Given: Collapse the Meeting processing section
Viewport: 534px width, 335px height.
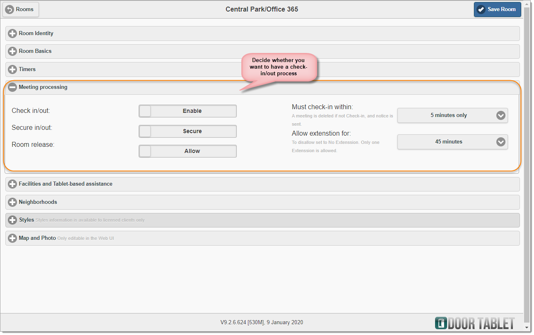Looking at the screenshot, I should 262,87.
